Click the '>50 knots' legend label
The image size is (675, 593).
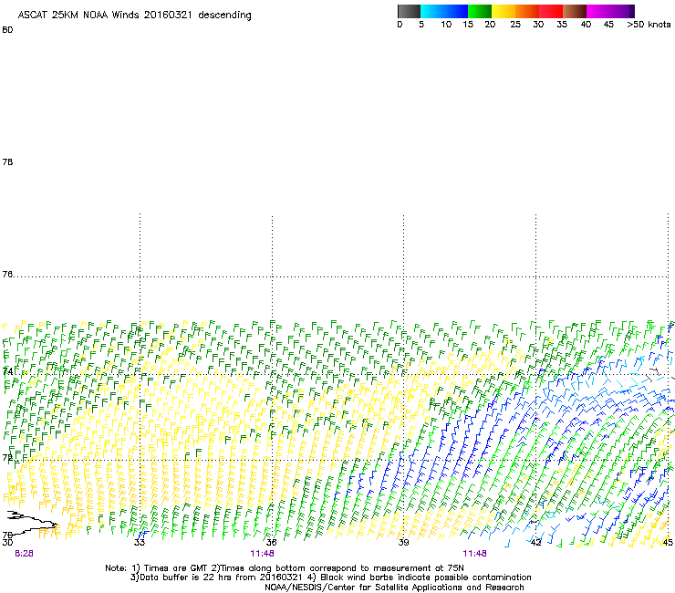click(x=649, y=25)
